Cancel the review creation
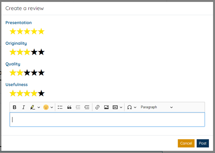The image size is (215, 153). click(x=186, y=143)
